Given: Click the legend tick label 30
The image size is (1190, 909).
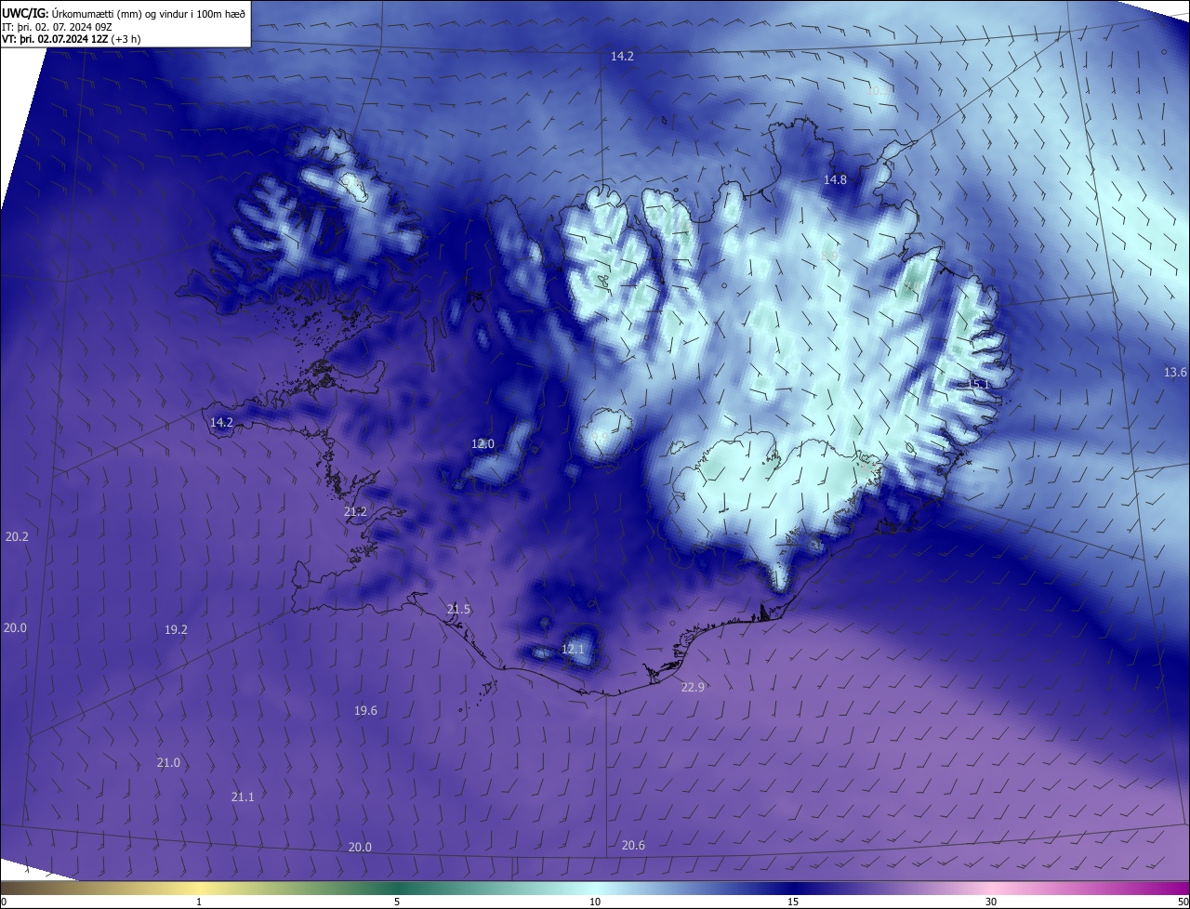Looking at the screenshot, I should pos(991,902).
